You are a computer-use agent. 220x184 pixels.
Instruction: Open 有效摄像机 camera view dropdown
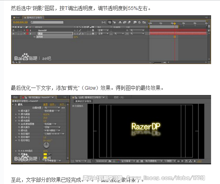coord(154,161)
